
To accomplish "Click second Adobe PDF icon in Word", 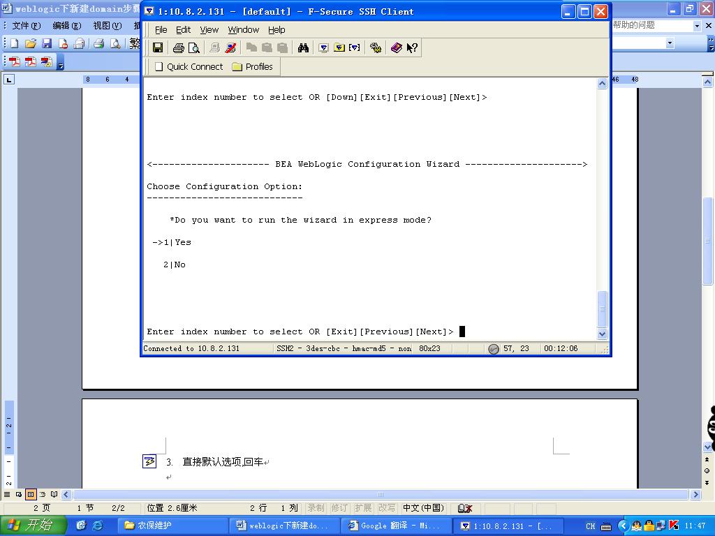I will [x=31, y=61].
